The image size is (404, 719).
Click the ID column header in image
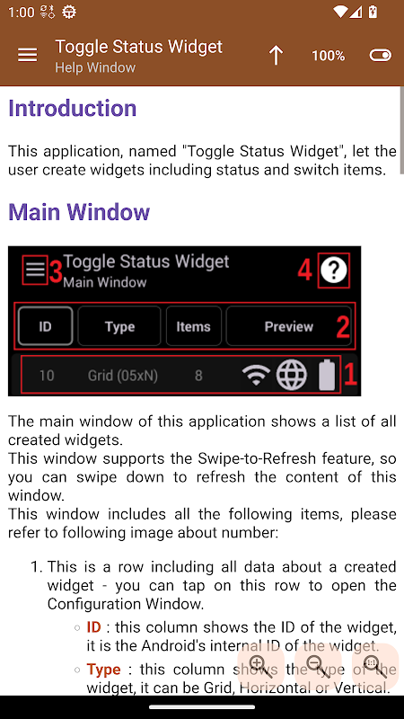pyautogui.click(x=45, y=326)
